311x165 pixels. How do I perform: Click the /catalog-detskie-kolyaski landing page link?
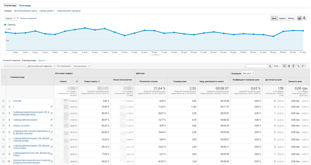25,120
